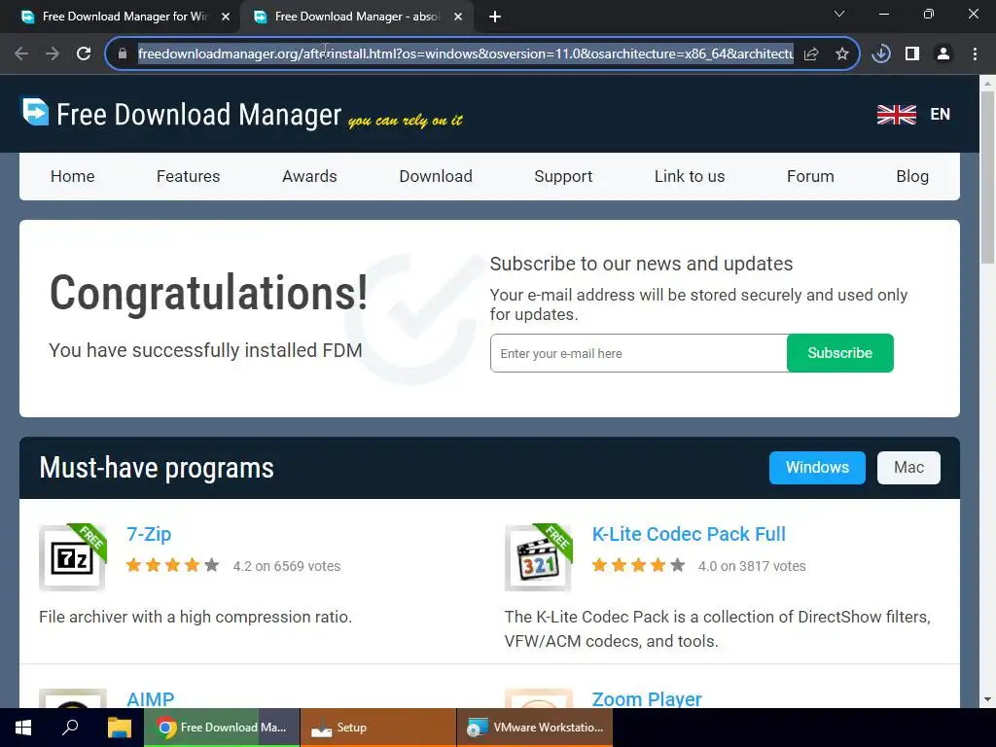Select the Windows programs button
Viewport: 996px width, 747px height.
tap(817, 468)
